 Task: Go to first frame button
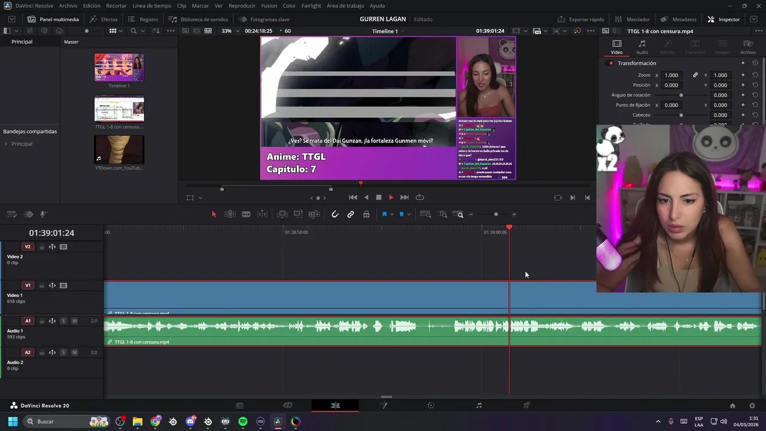353,198
